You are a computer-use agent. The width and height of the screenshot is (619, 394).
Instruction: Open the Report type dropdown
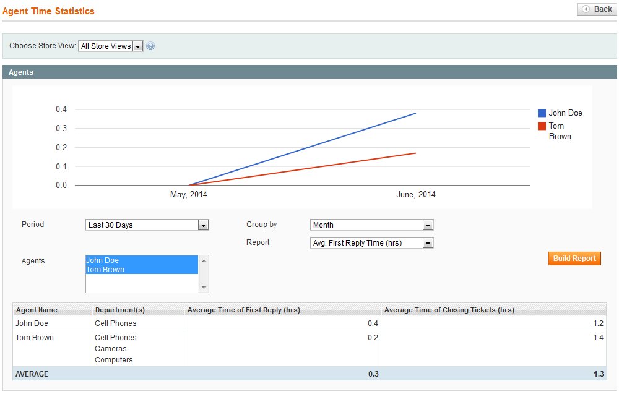point(371,243)
